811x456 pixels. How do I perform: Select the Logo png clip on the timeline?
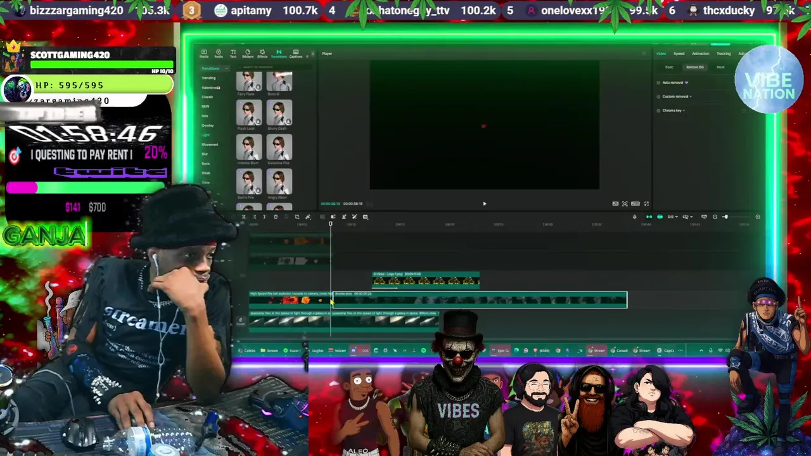(426, 279)
